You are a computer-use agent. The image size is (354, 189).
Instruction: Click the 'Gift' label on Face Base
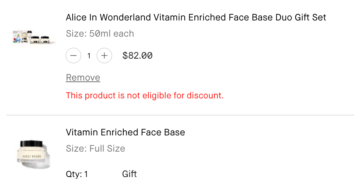129,174
